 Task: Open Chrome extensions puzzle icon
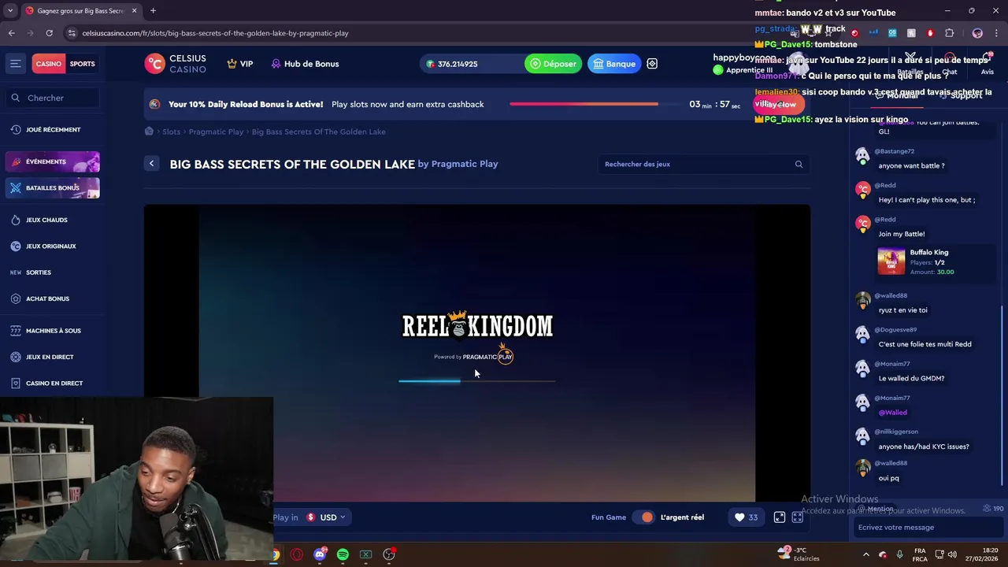pyautogui.click(x=949, y=33)
